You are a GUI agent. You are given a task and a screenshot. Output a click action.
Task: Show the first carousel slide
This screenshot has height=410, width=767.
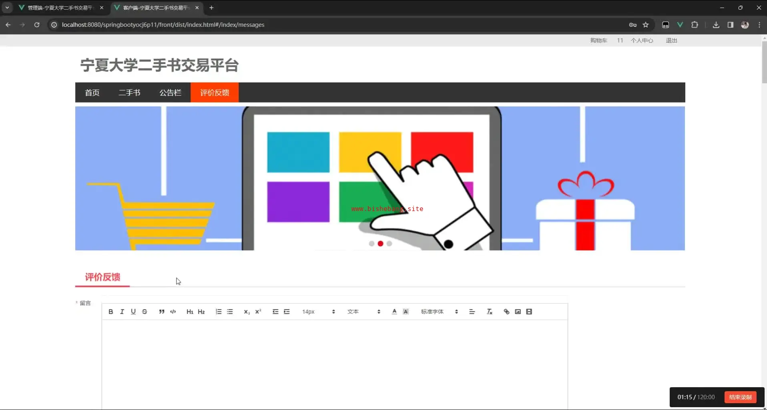(371, 243)
